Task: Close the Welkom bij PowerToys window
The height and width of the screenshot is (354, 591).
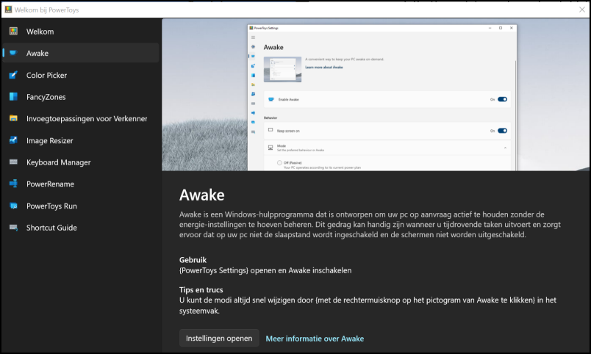Action: click(582, 10)
